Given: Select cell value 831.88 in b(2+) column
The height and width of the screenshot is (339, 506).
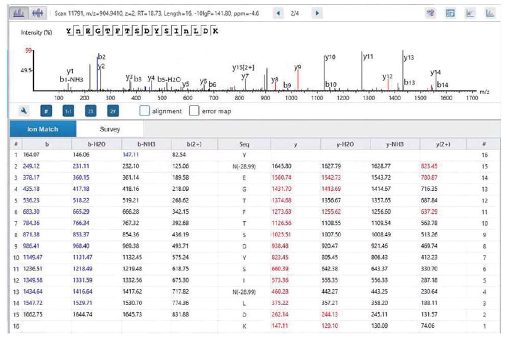Looking at the screenshot, I should pyautogui.click(x=181, y=314).
